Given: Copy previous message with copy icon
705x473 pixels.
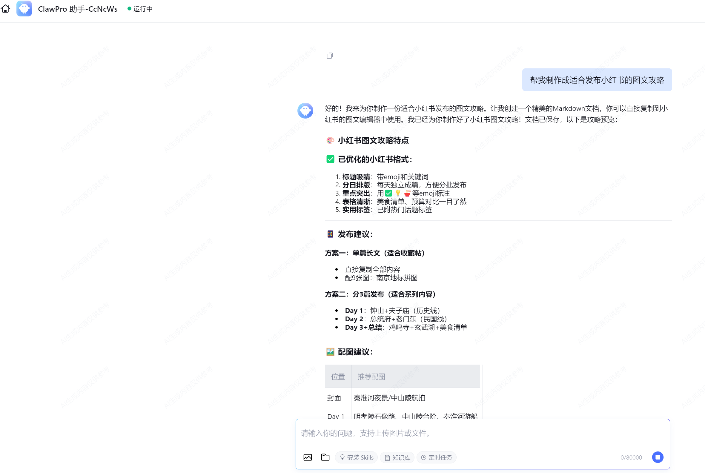Looking at the screenshot, I should pos(329,56).
